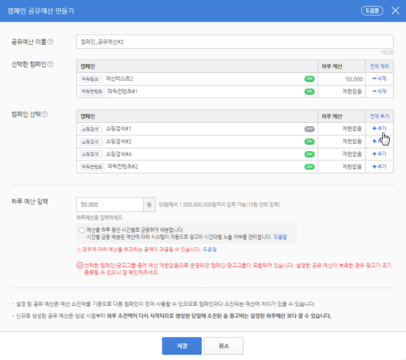Click 전체 추가 to add all campaigns

[379, 116]
